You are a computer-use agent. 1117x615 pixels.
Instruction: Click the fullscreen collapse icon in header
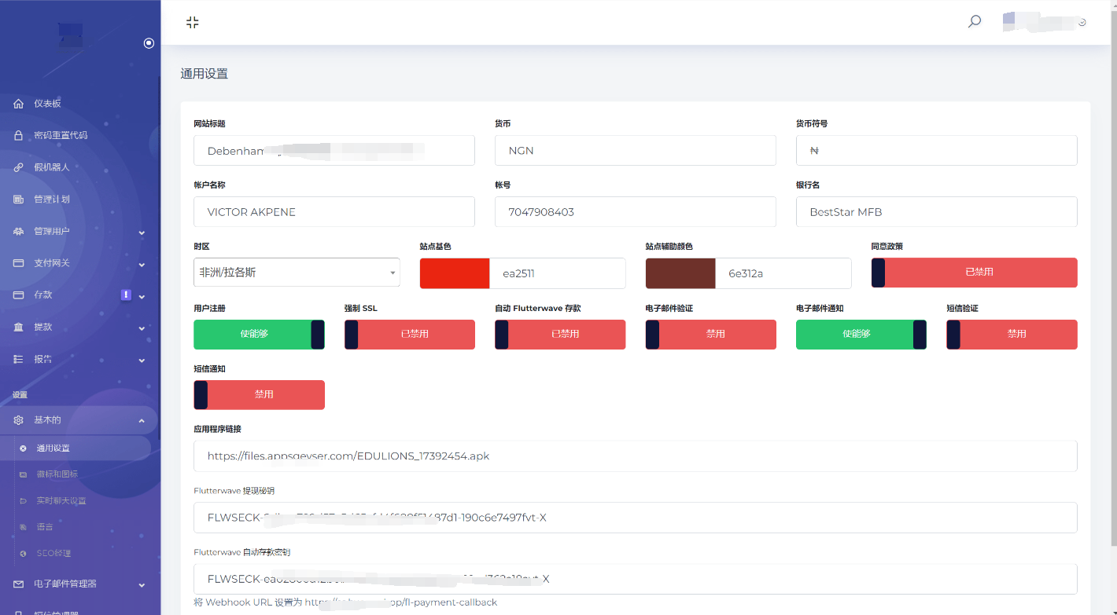(x=193, y=22)
